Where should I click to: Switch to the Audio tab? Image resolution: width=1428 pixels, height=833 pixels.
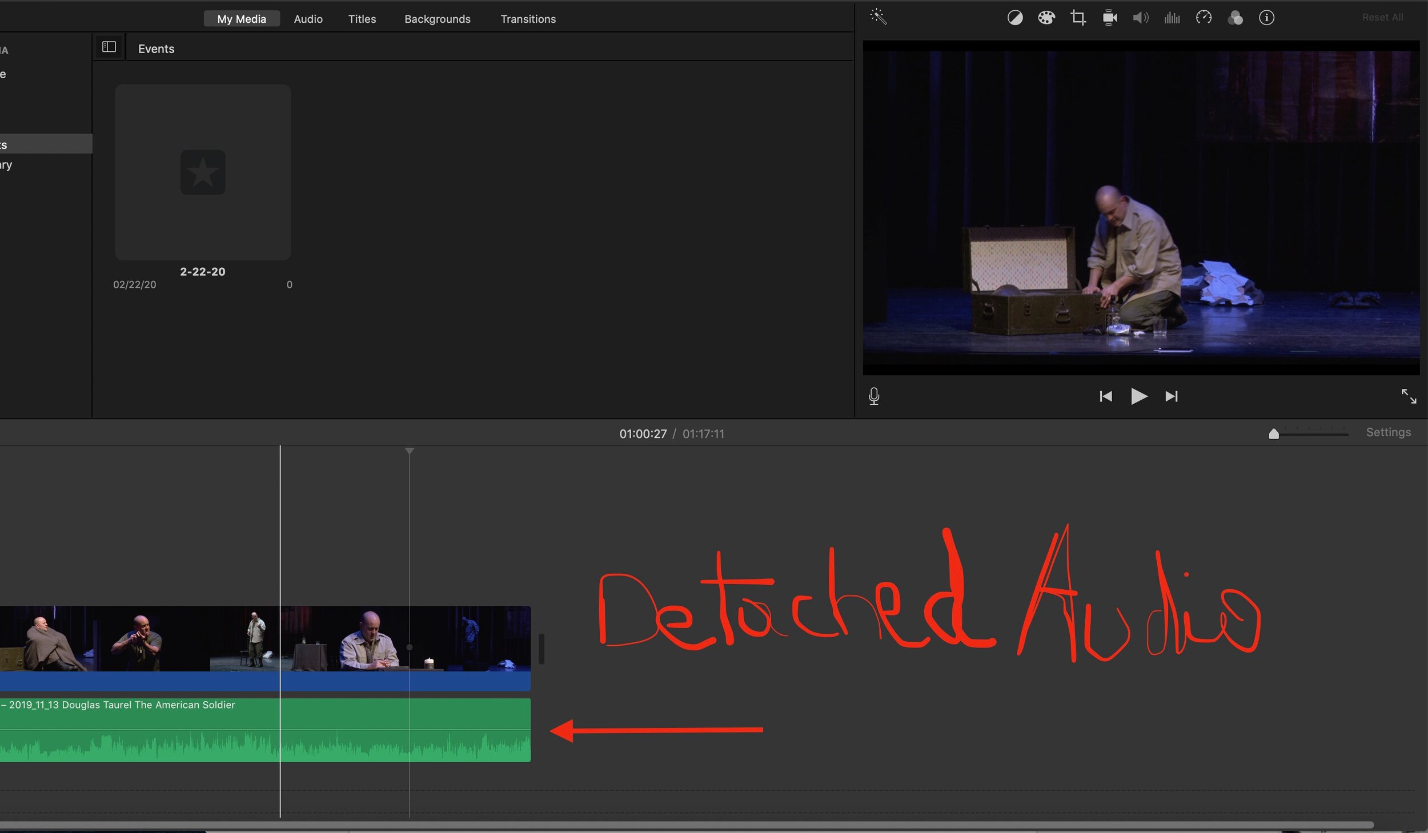coord(308,19)
